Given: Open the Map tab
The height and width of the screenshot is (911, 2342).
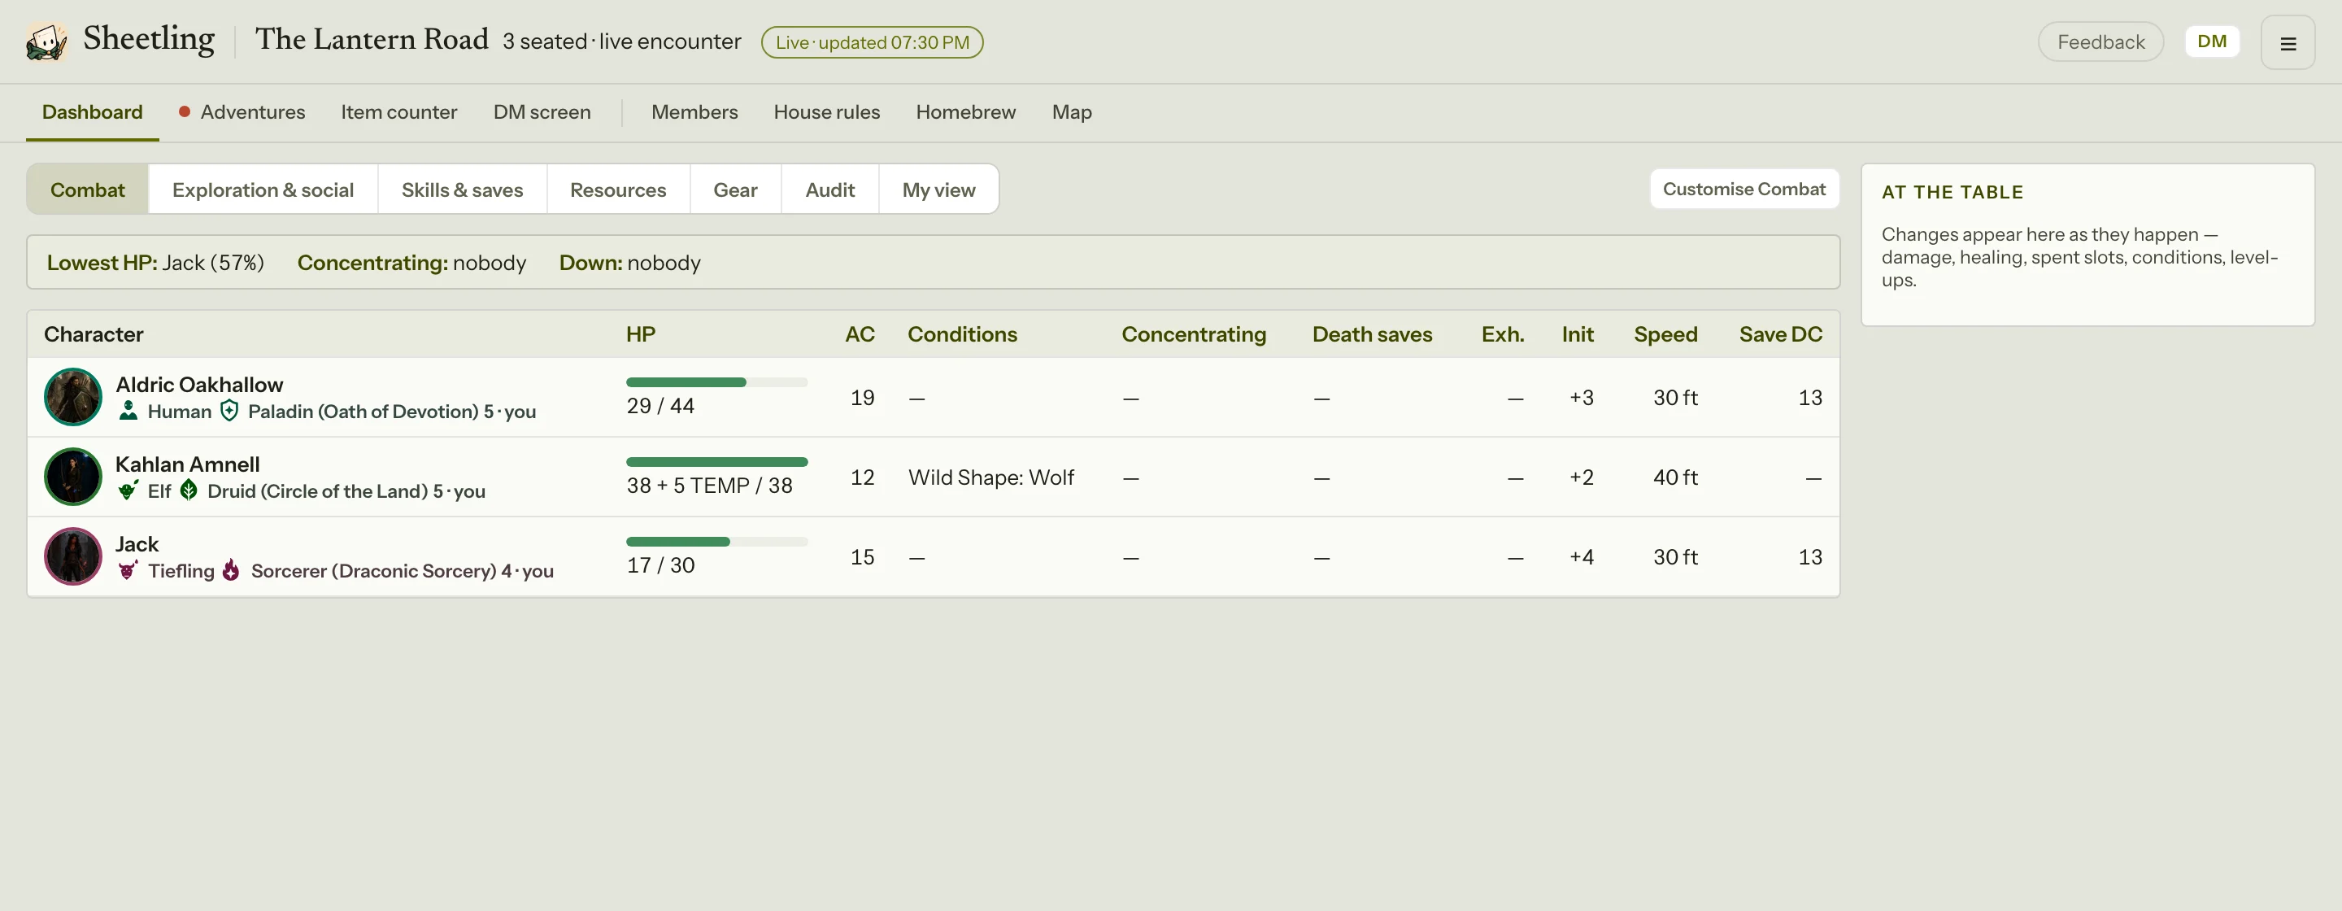Looking at the screenshot, I should pos(1072,111).
